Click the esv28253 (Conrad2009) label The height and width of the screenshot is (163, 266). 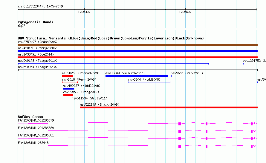(x=81, y=73)
